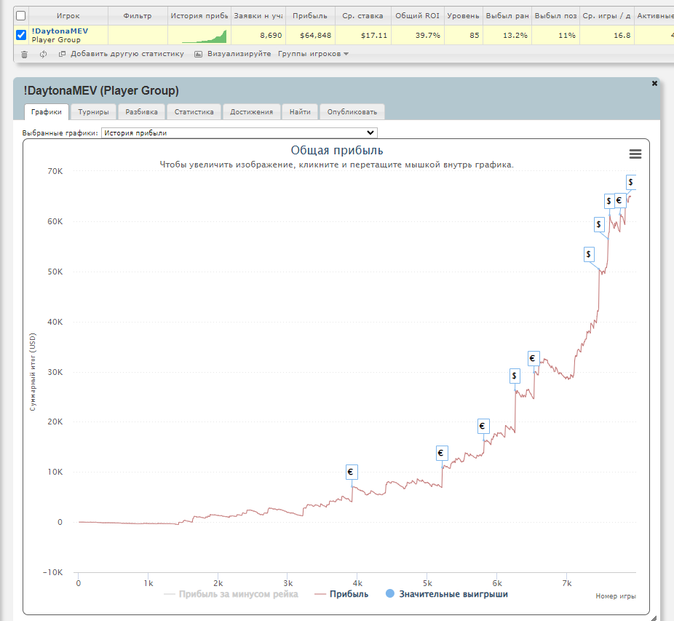Toggle the select-all checkbox in table header
This screenshot has width=674, height=621.
tap(20, 16)
